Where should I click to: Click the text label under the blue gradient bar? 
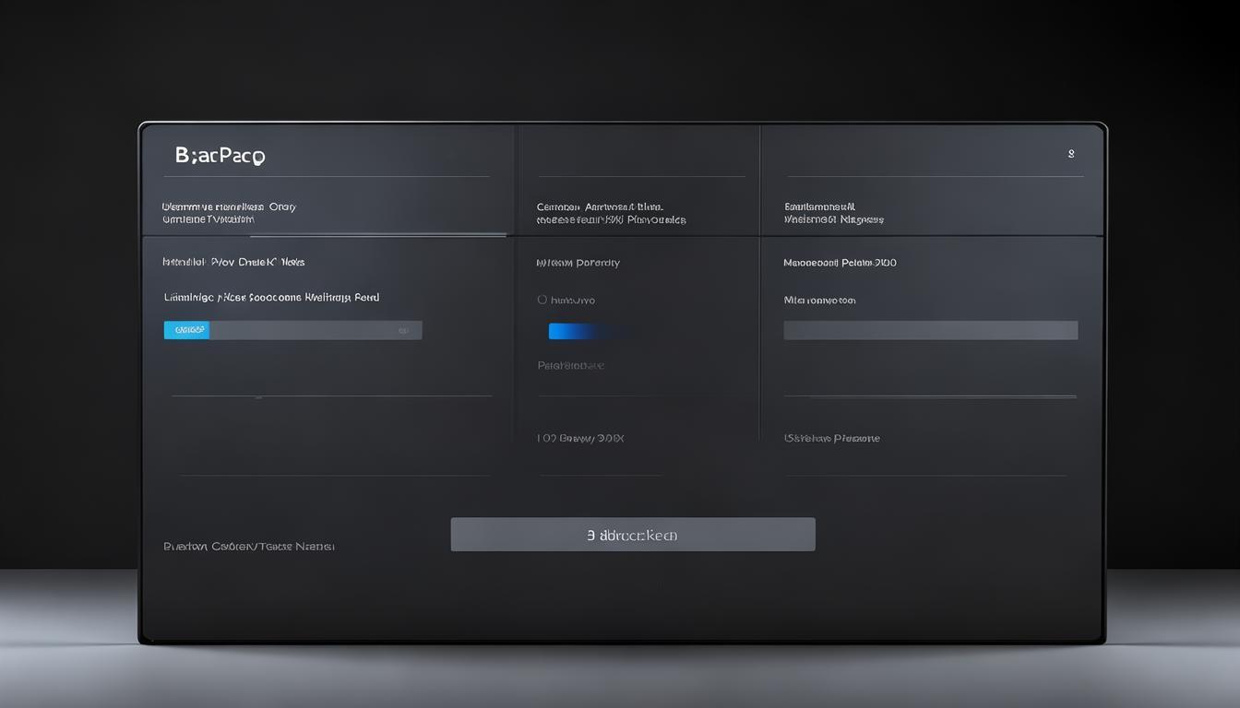click(570, 366)
